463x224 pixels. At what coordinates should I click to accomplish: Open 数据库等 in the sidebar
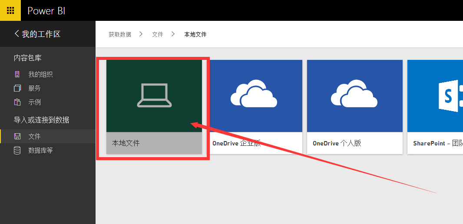point(40,151)
